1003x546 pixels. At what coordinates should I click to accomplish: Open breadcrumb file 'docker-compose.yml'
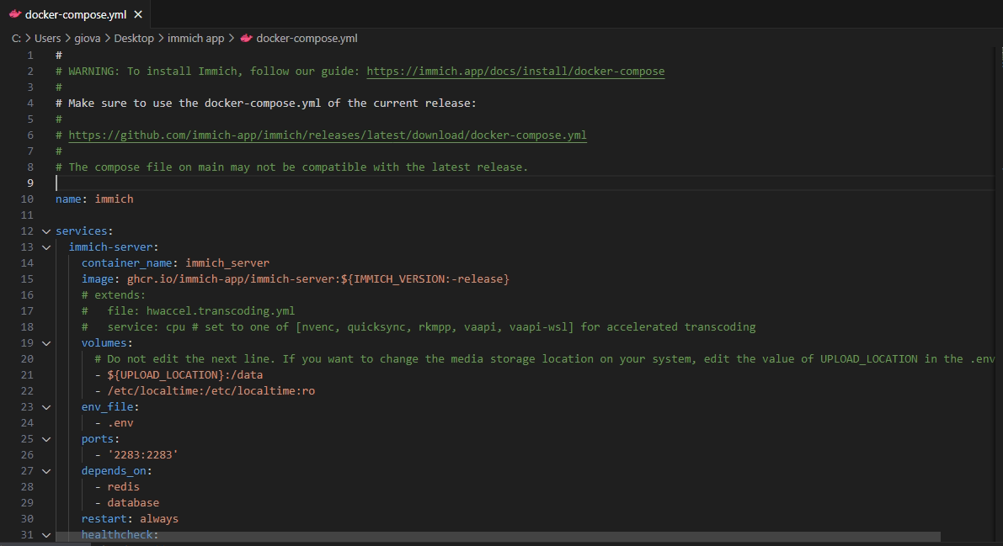(x=307, y=39)
